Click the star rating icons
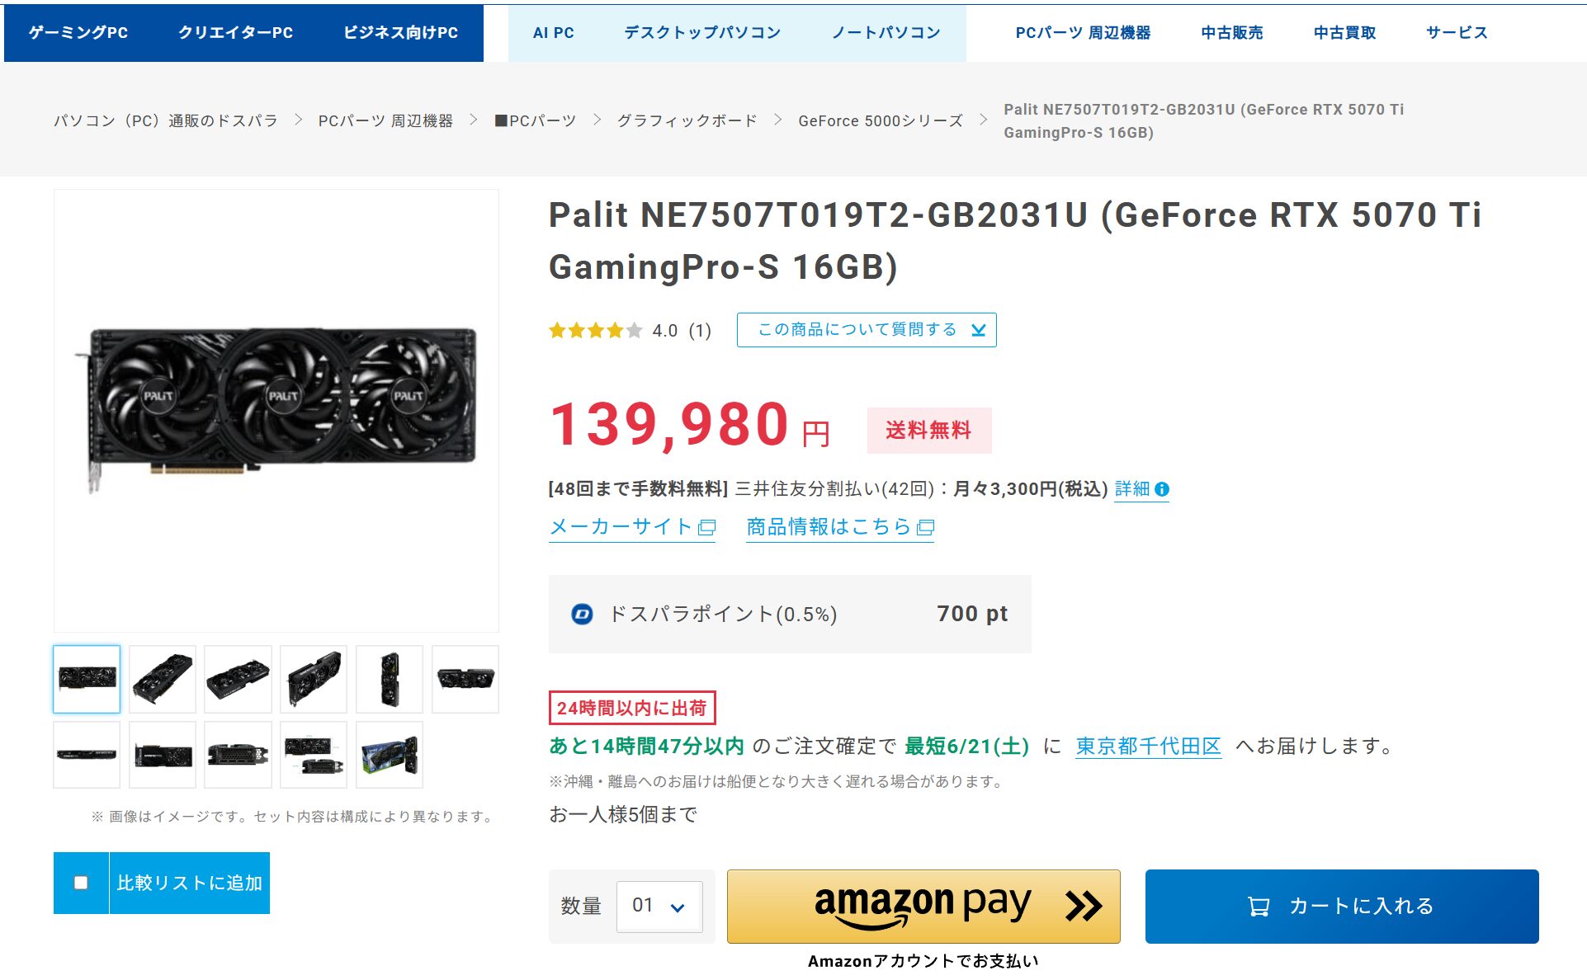This screenshot has height=980, width=1587. click(595, 331)
